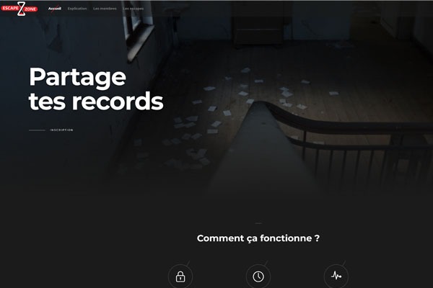433x288 pixels.
Task: Click the padlock icon circle
Action: pyautogui.click(x=180, y=276)
